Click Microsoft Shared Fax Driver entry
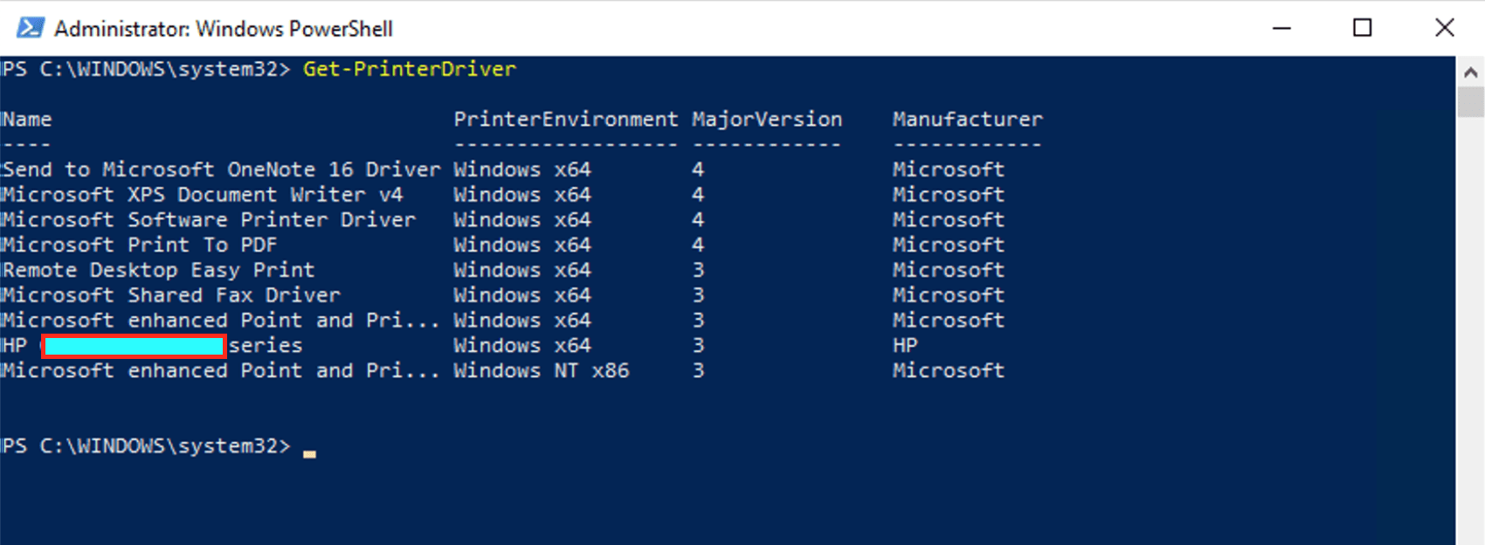1485x545 pixels. coord(170,296)
